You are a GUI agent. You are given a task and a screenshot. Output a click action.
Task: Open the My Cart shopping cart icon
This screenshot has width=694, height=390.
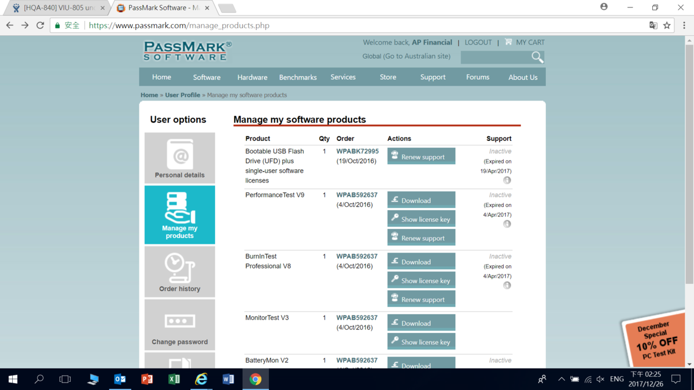pos(508,42)
